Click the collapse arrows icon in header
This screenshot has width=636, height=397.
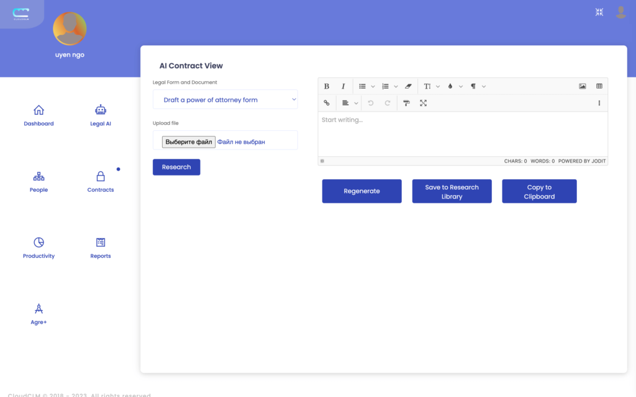(599, 12)
